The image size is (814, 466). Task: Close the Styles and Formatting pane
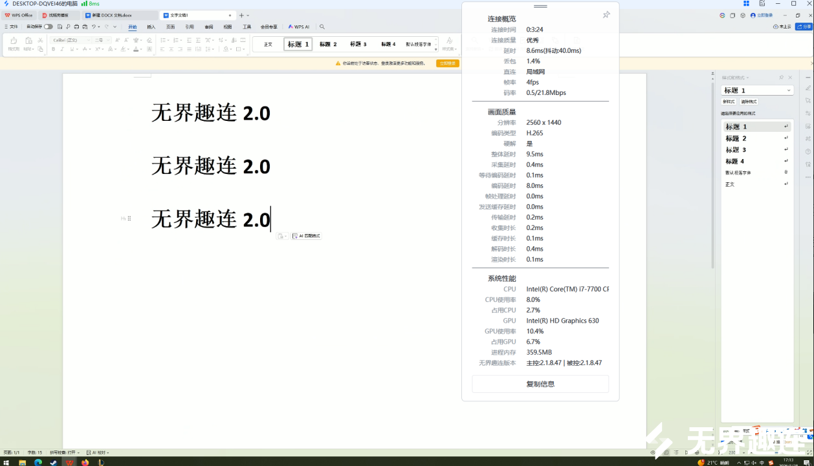click(x=790, y=78)
